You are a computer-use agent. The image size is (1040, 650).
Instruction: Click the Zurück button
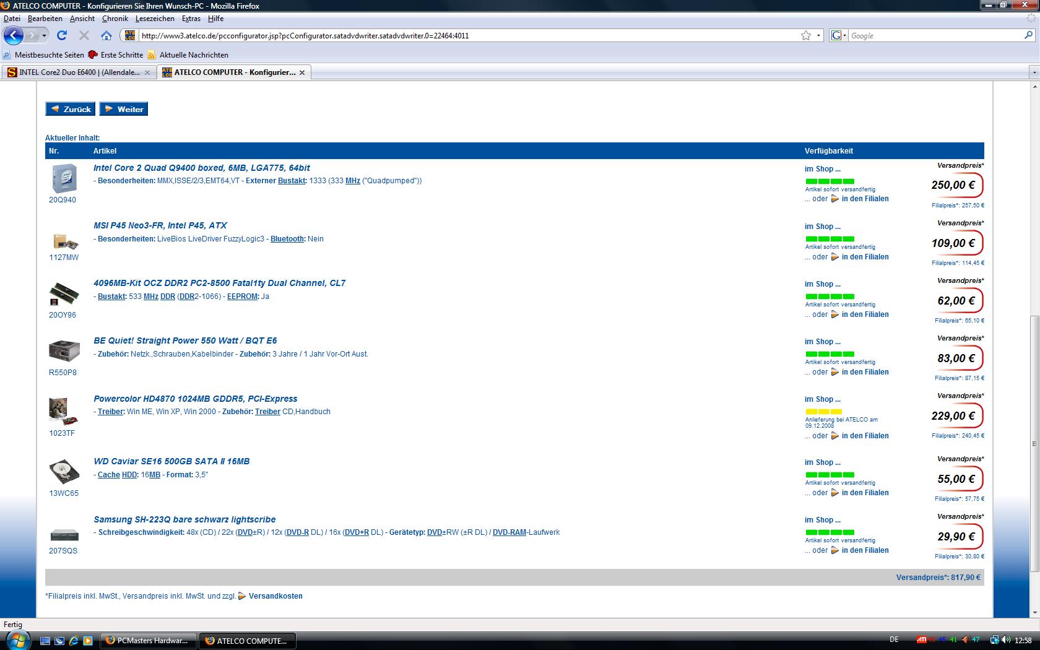coord(71,109)
